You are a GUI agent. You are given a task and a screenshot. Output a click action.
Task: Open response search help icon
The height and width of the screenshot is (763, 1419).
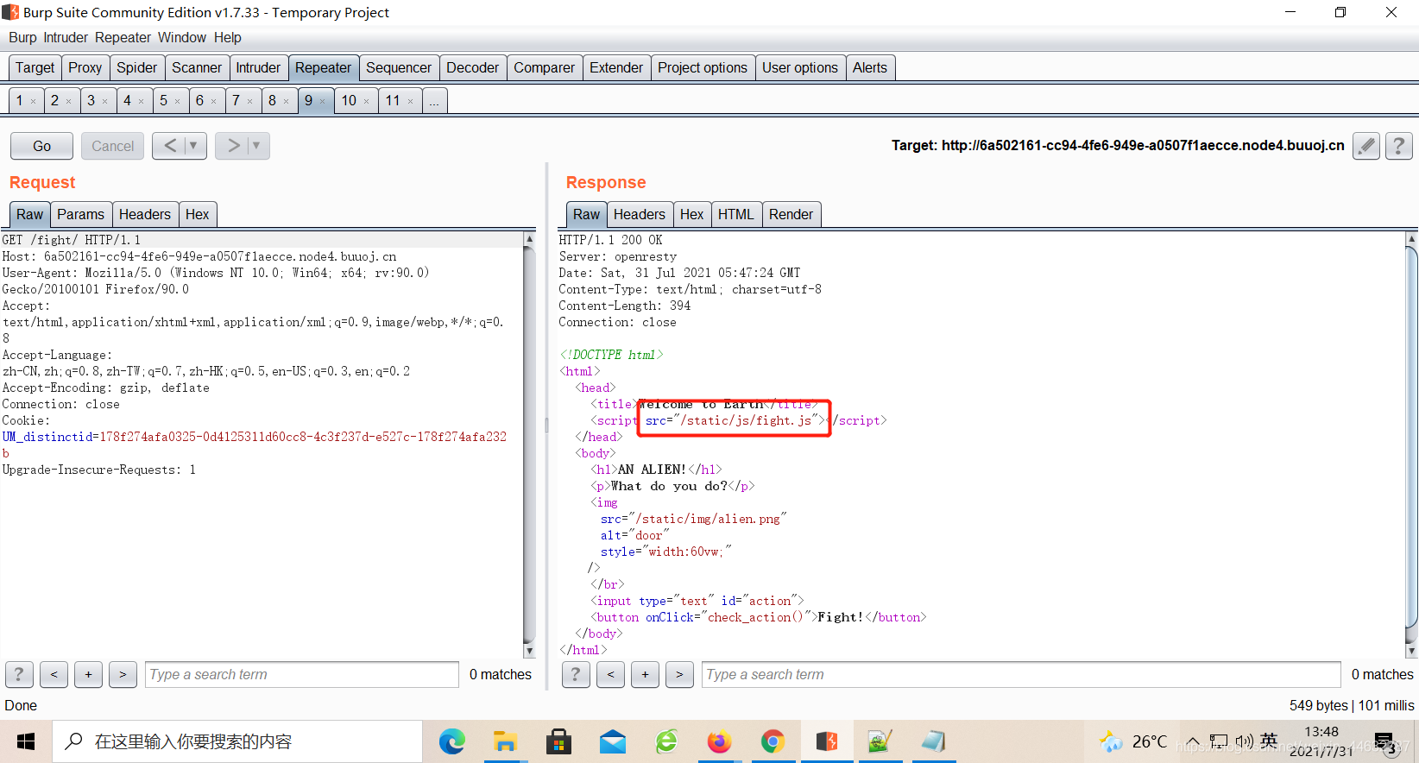coord(576,674)
